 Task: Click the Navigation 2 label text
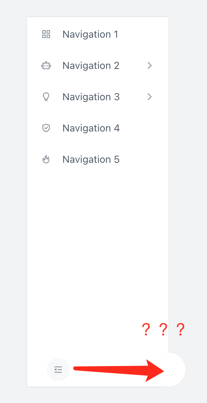tap(91, 65)
